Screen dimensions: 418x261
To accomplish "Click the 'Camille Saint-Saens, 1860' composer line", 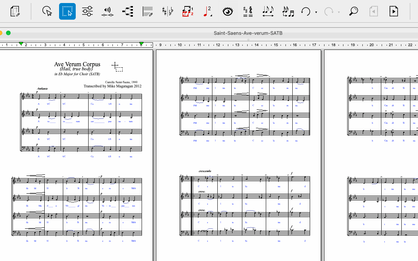I will click(121, 82).
